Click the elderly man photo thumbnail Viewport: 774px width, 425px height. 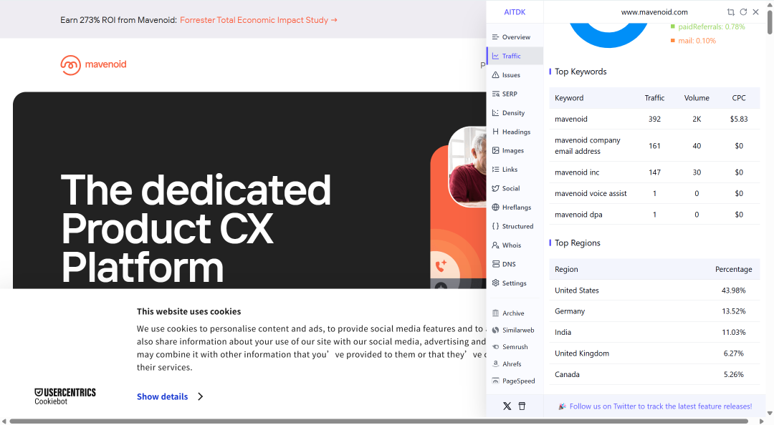pyautogui.click(x=467, y=167)
